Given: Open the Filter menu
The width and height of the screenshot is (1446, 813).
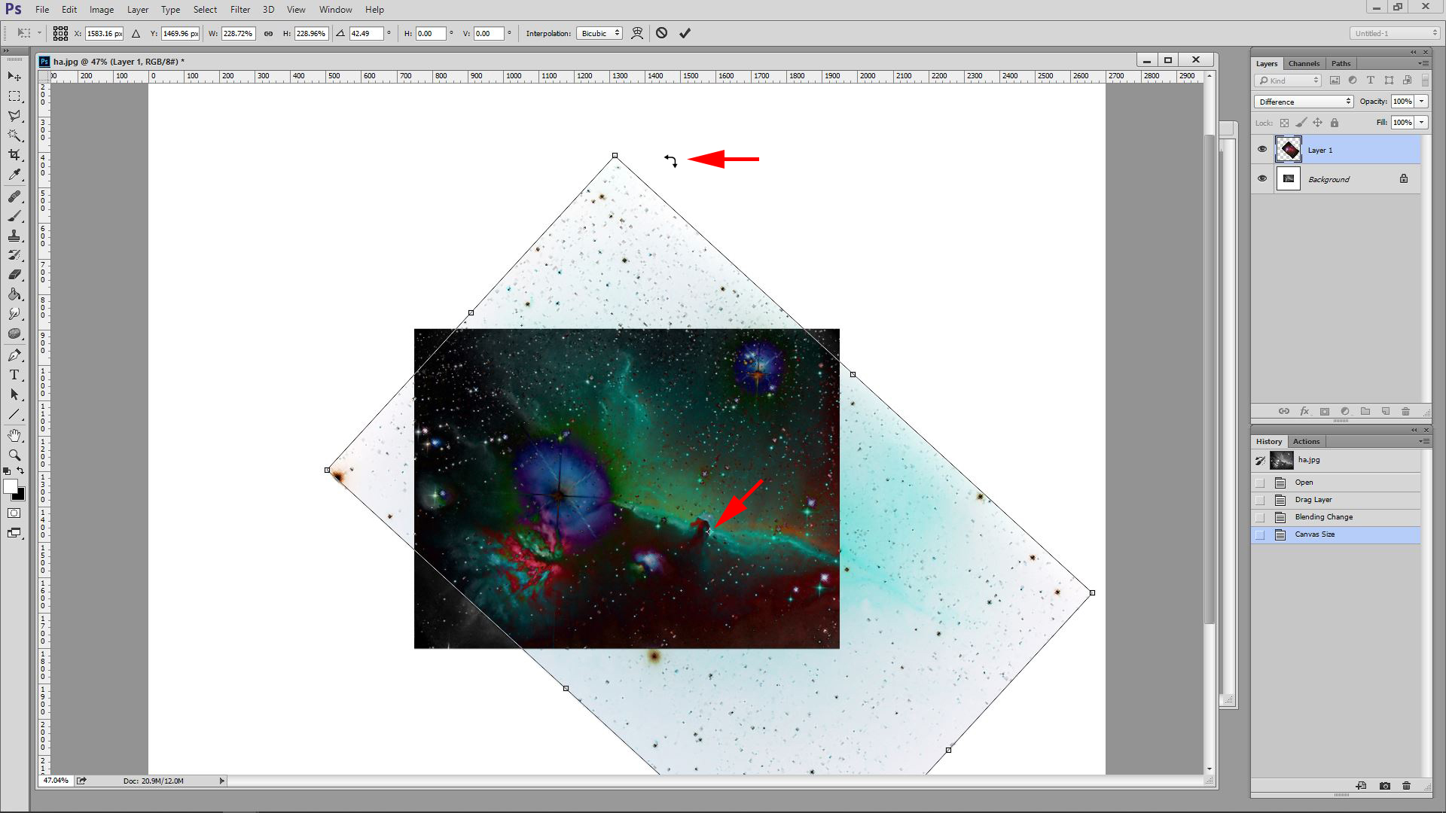Looking at the screenshot, I should (240, 10).
